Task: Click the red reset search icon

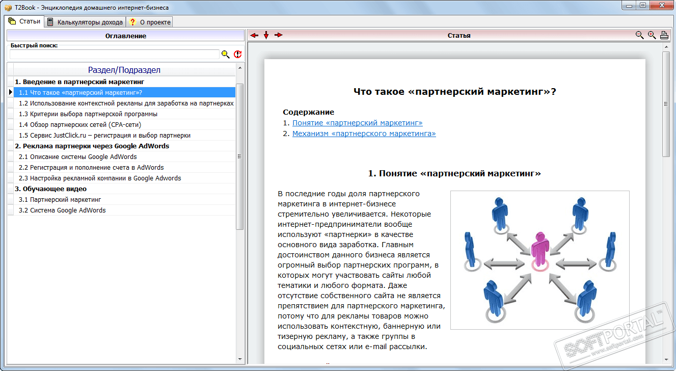Action: tap(238, 54)
